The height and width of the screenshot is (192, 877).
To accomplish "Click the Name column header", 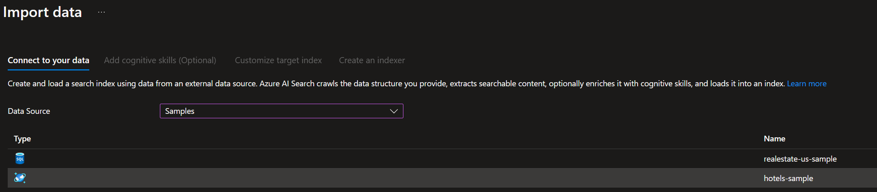I will 774,139.
